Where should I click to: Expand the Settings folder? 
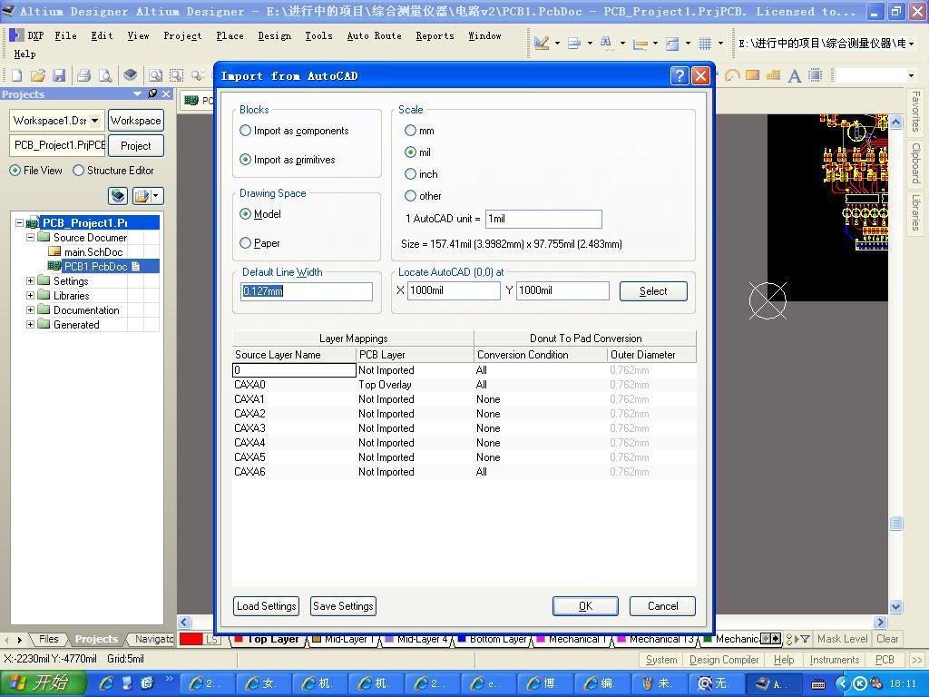tap(30, 281)
